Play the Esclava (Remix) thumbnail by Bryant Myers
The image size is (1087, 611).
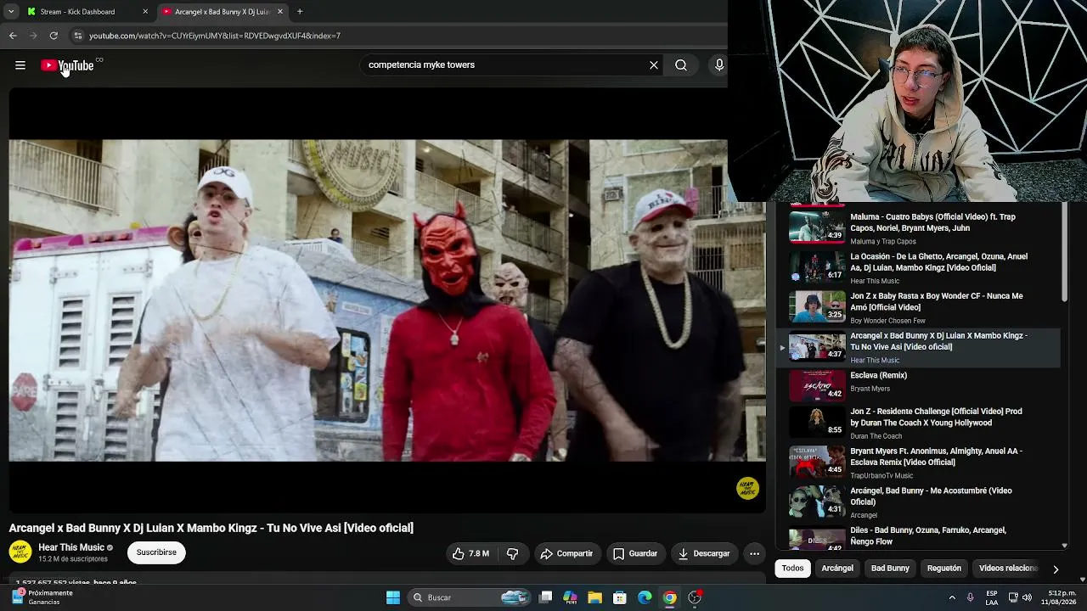pos(817,386)
